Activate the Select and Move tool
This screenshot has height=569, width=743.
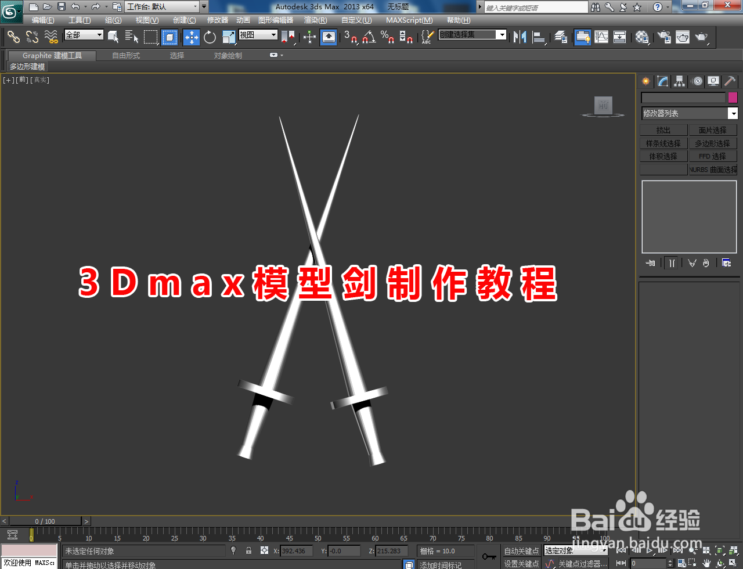[x=192, y=37]
